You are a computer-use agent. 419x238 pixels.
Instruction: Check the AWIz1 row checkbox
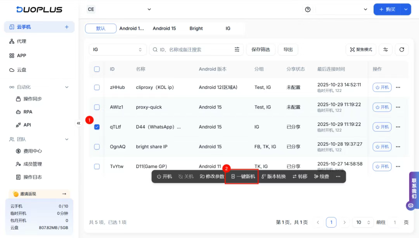coord(97,107)
